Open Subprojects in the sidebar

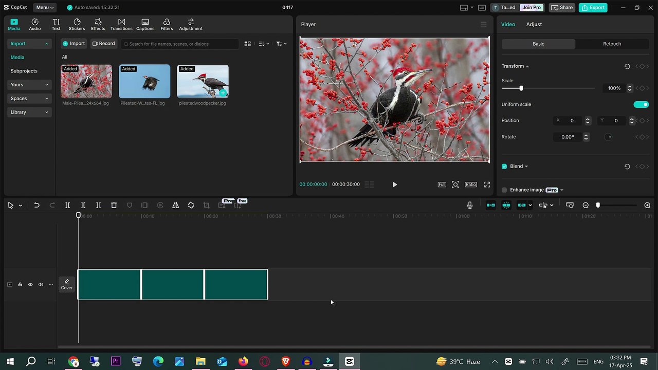click(24, 71)
